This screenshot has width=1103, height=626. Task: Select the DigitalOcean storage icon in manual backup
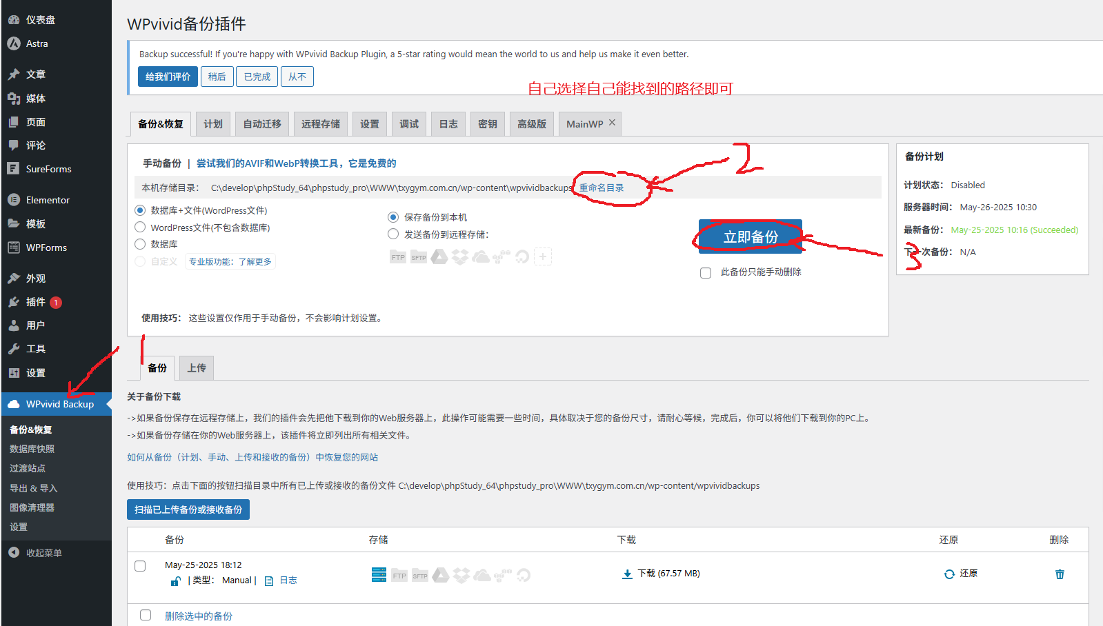(x=522, y=257)
